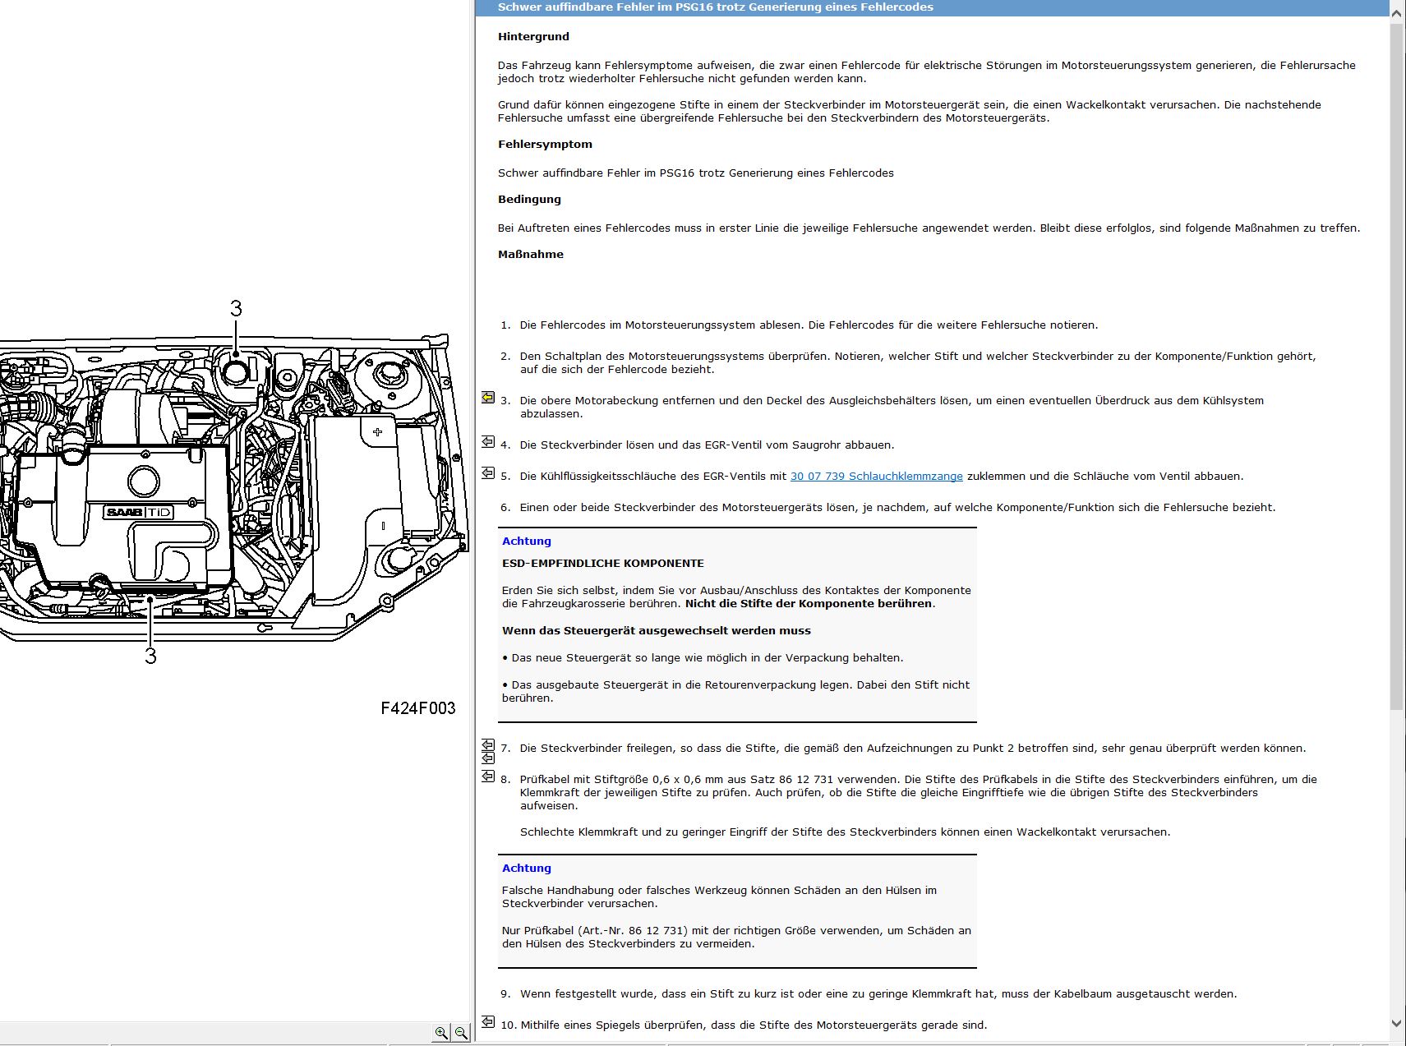
Task: Zoom out of the engine illustration
Action: pyautogui.click(x=461, y=1033)
